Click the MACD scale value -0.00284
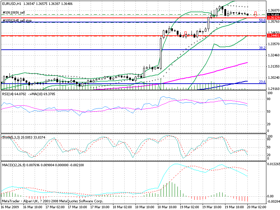Viewport: 280px width, 210px height. tap(273, 202)
